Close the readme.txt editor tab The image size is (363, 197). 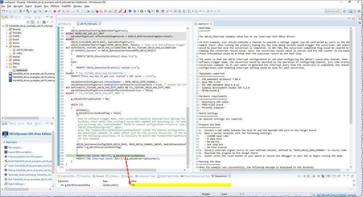(211, 24)
